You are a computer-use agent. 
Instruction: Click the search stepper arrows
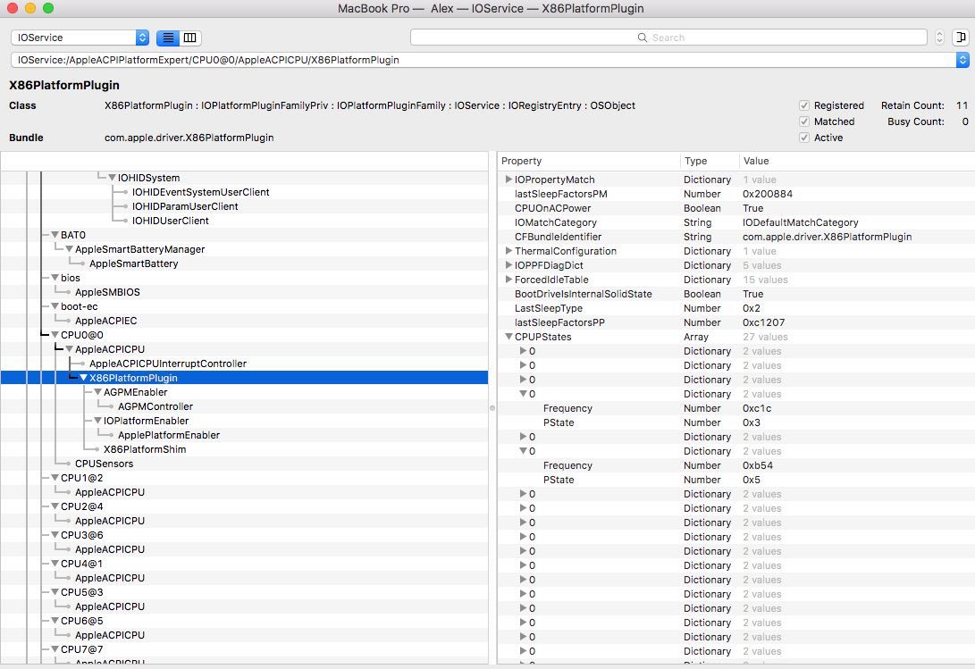[x=939, y=38]
